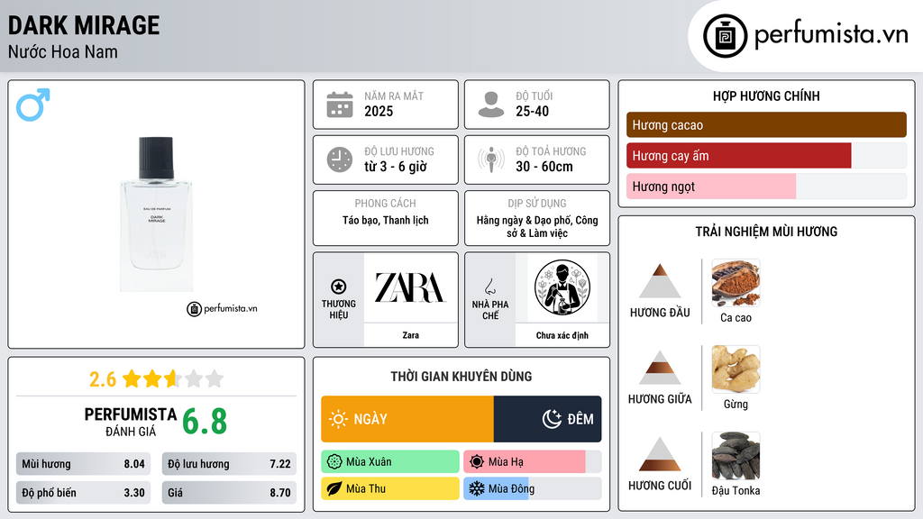Click the blue male gender symbol icon
This screenshot has height=519, width=923.
(x=33, y=105)
